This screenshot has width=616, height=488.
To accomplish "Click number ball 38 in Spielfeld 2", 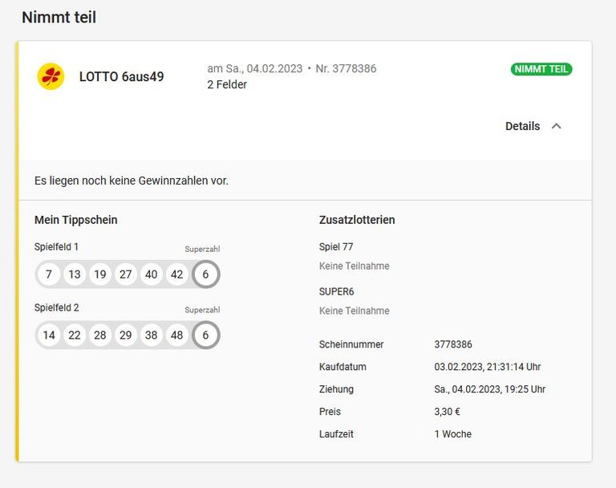I will tap(152, 335).
